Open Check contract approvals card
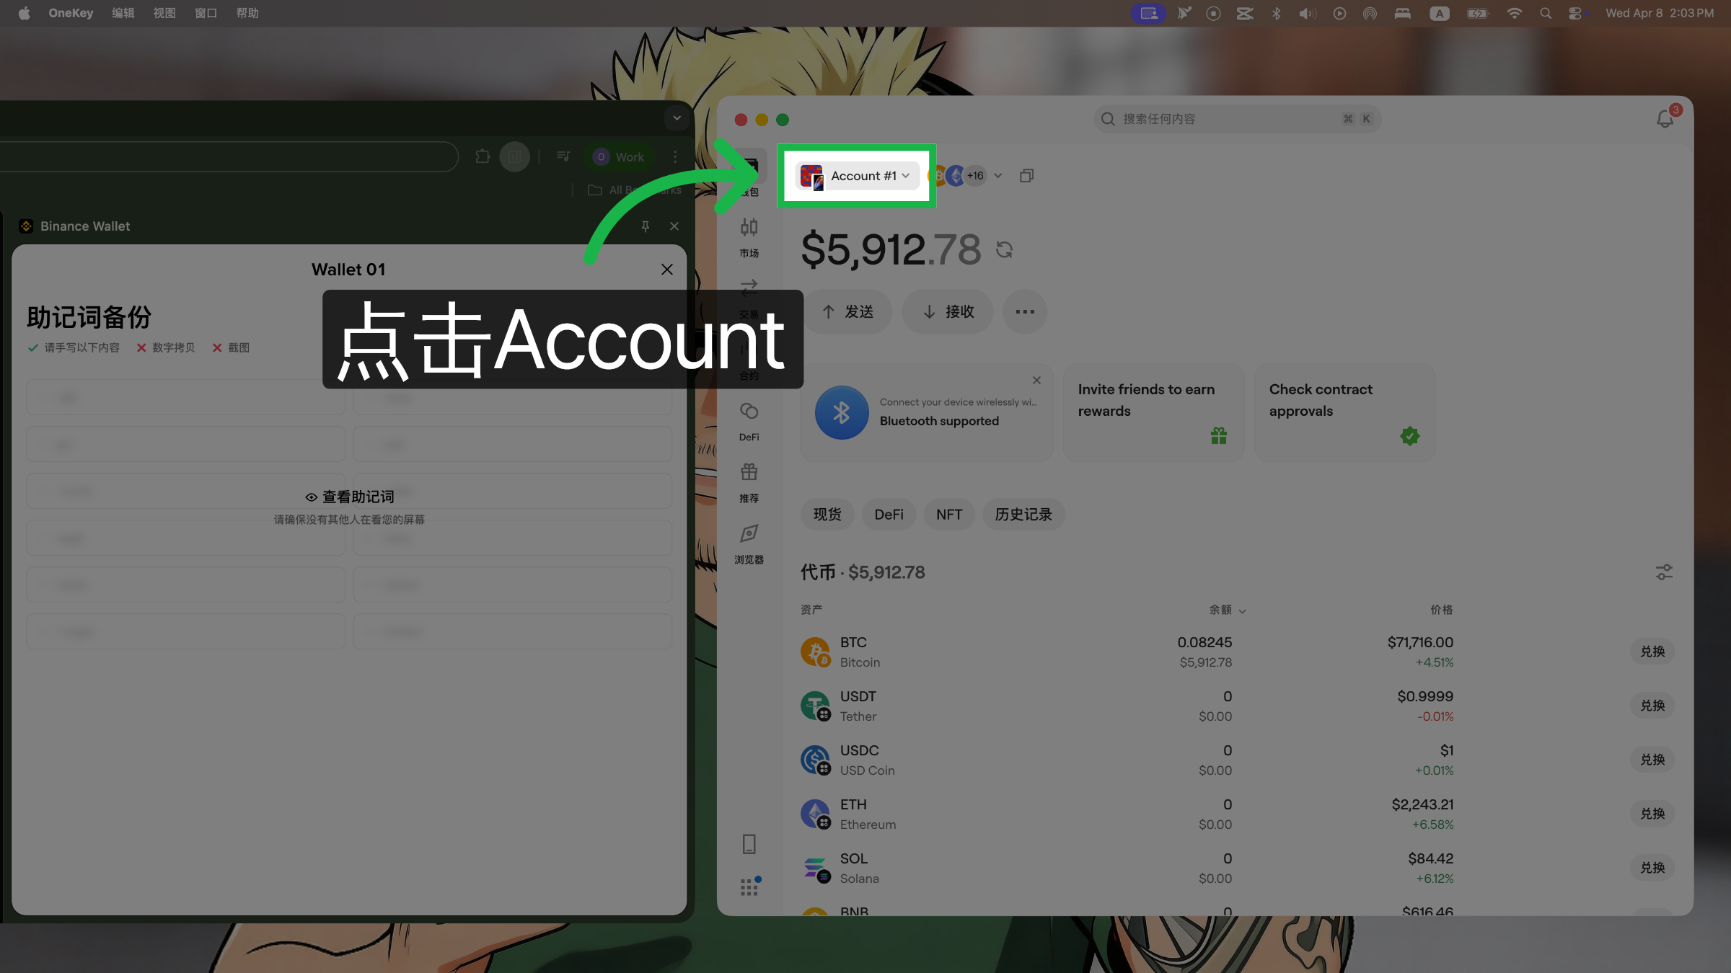This screenshot has width=1731, height=973. [1344, 412]
